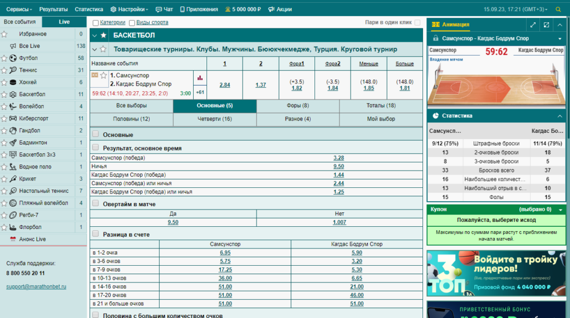The width and height of the screenshot is (570, 318).
Task: Click the Все Live megaphone icon
Action: click(x=13, y=46)
